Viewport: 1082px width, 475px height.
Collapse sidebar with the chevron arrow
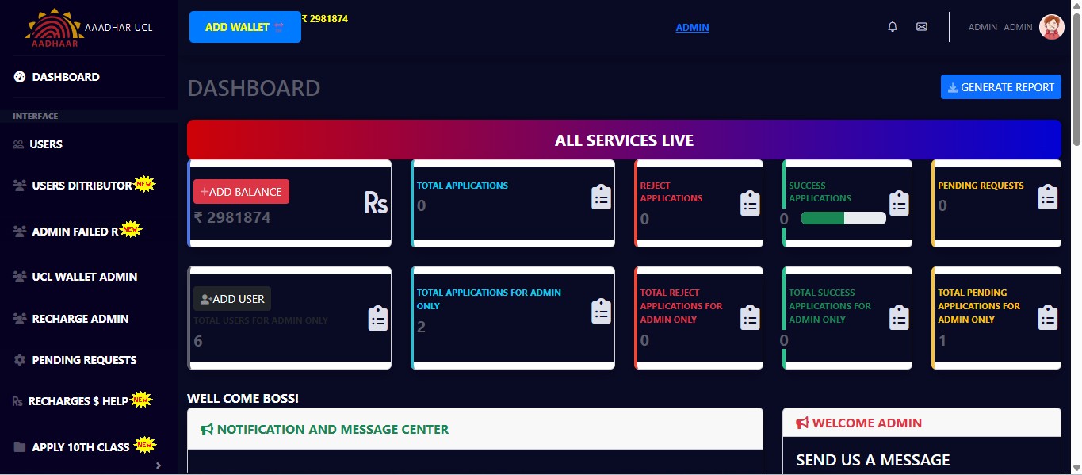pyautogui.click(x=159, y=465)
